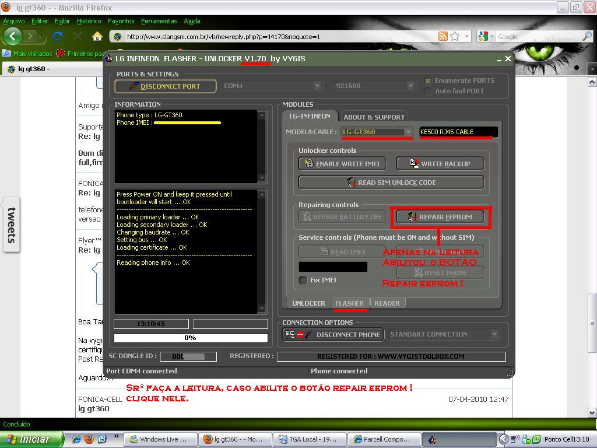Expand the LG-GT360 model dropdown
This screenshot has width=597, height=448.
click(408, 132)
